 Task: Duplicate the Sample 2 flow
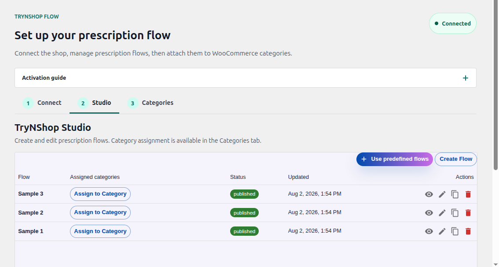click(x=455, y=213)
